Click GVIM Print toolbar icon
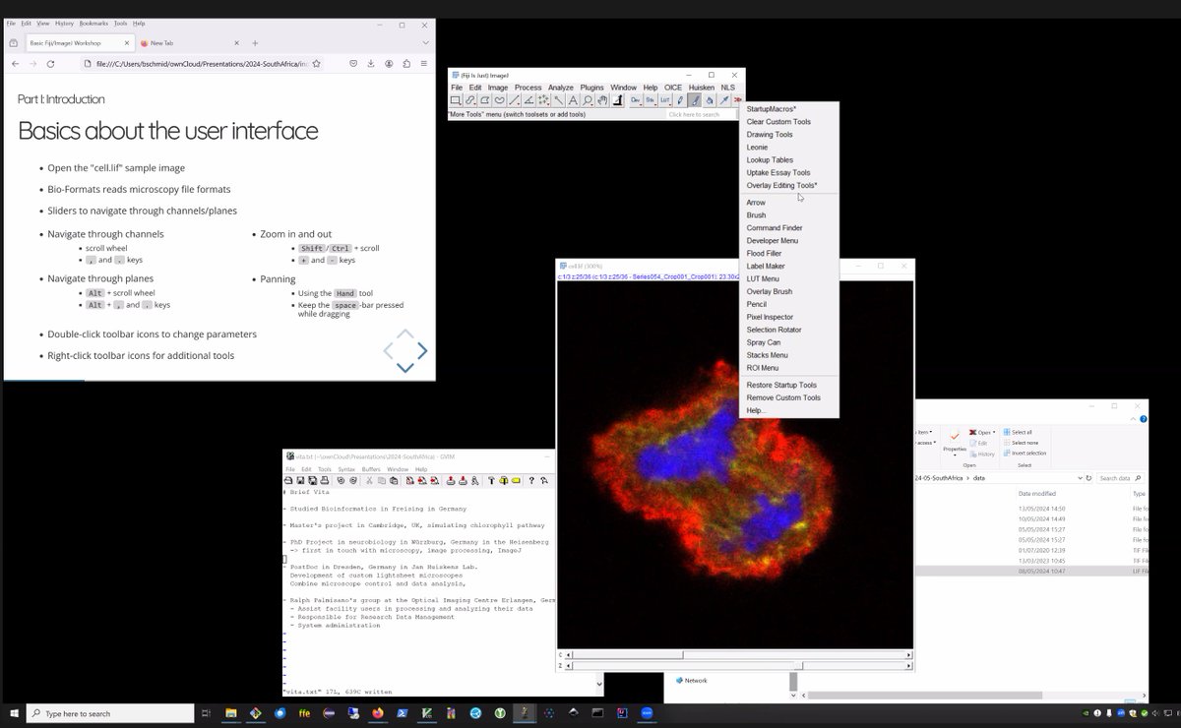Screen dimensions: 1181x728 tap(325, 480)
